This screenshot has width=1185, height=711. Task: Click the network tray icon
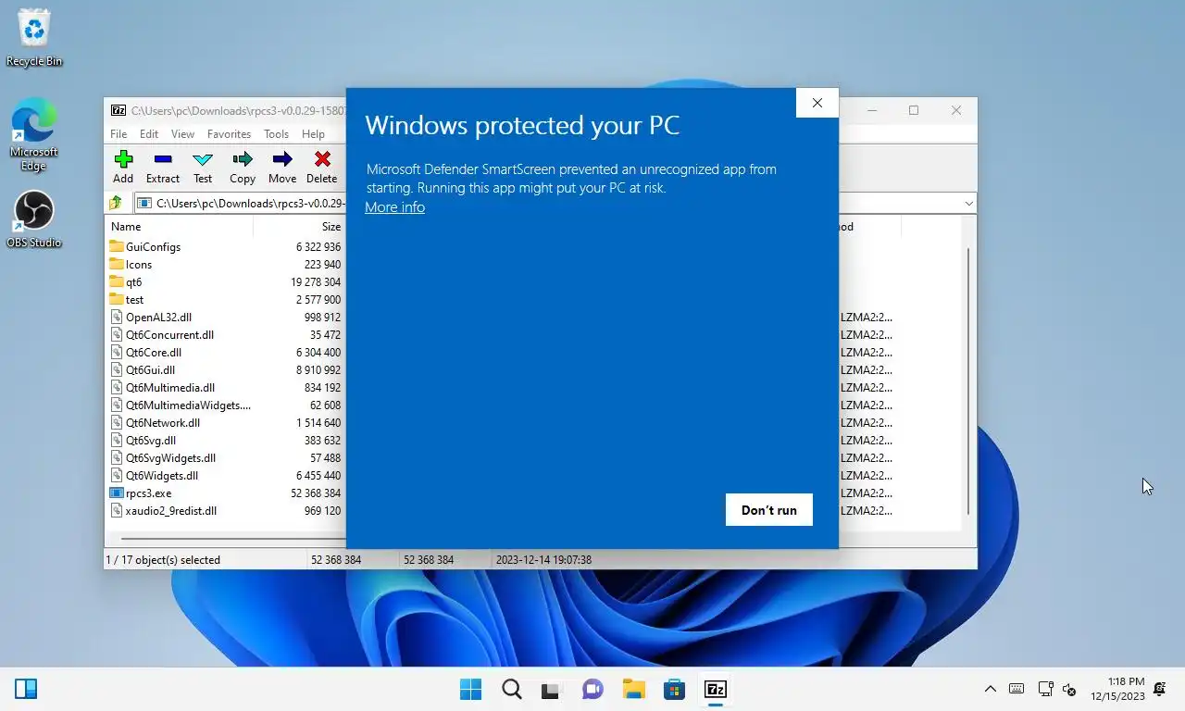[x=1045, y=689]
